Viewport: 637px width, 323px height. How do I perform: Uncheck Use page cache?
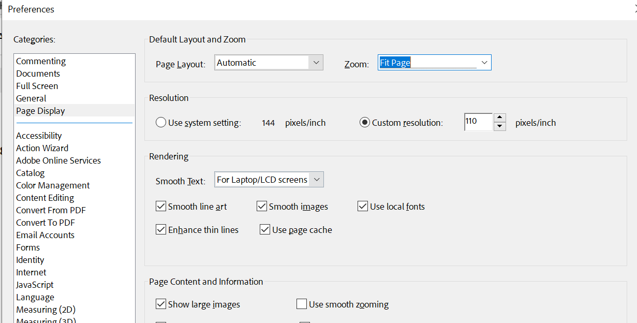pos(265,229)
